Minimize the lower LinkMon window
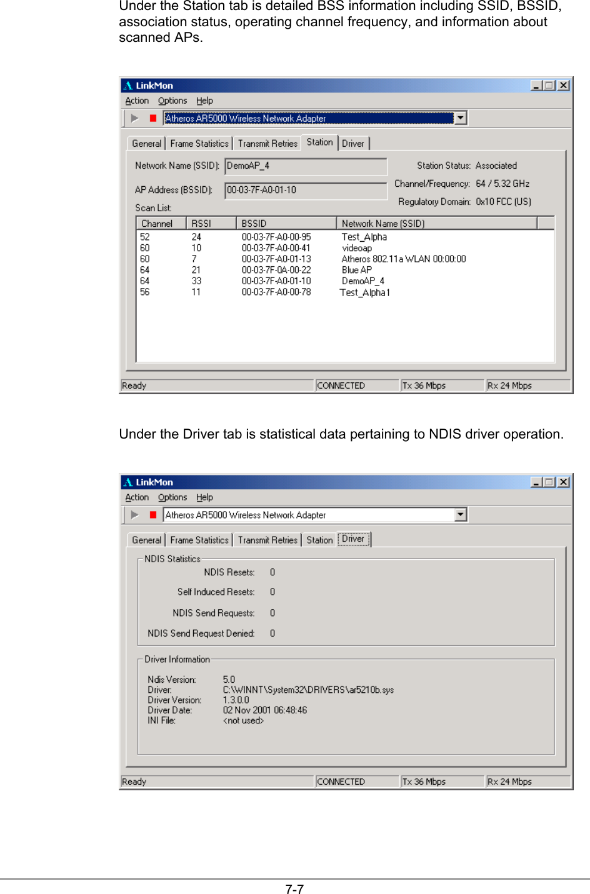This screenshot has width=590, height=894. tap(536, 482)
